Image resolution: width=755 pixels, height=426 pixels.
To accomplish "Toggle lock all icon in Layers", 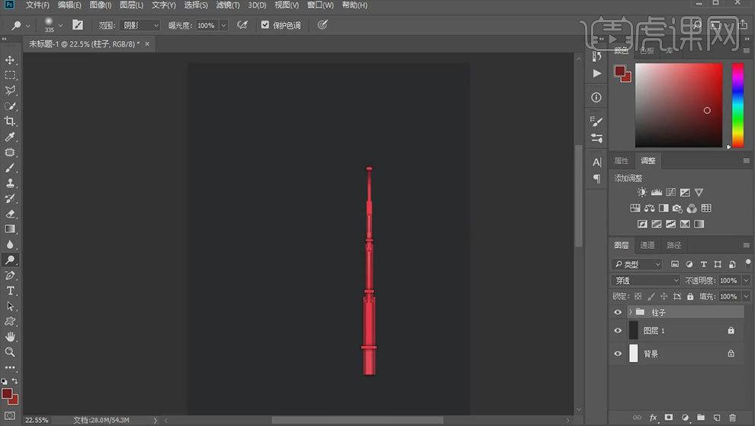I will point(690,296).
